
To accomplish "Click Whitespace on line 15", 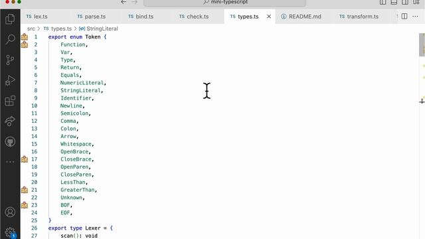I will pos(76,144).
